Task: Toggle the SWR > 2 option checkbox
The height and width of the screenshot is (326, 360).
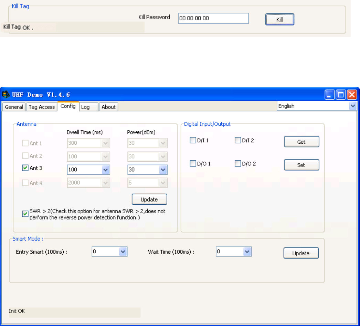Action: (25, 214)
